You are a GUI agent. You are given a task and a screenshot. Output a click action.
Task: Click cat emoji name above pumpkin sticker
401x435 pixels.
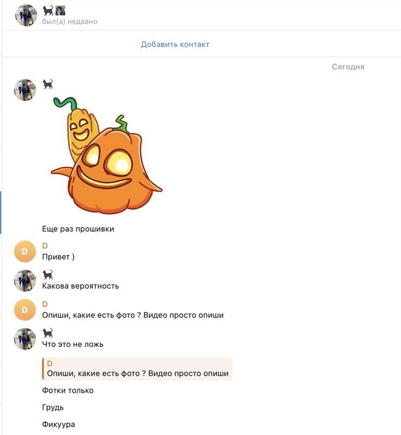tap(48, 84)
